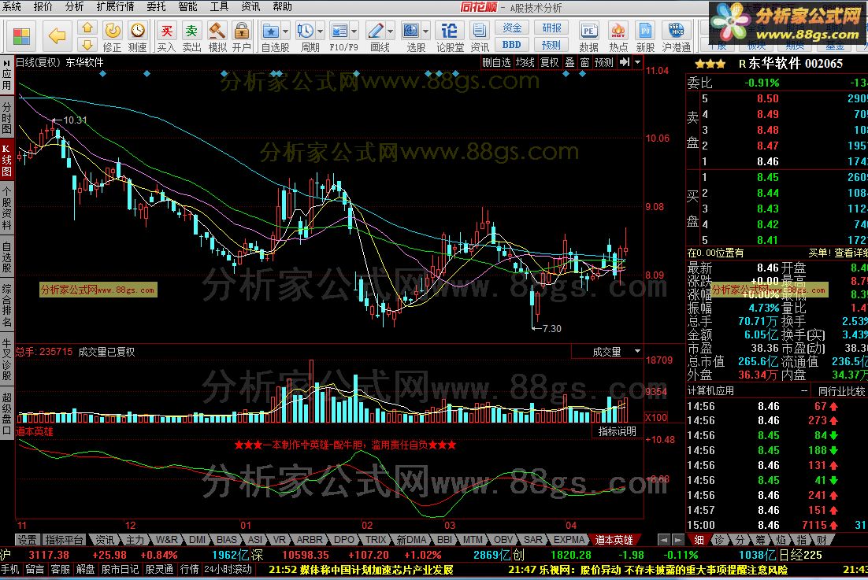Screen dimensions: 868x580
Task: Switch to the 综合排名 sidebar tab
Action: tap(6, 305)
